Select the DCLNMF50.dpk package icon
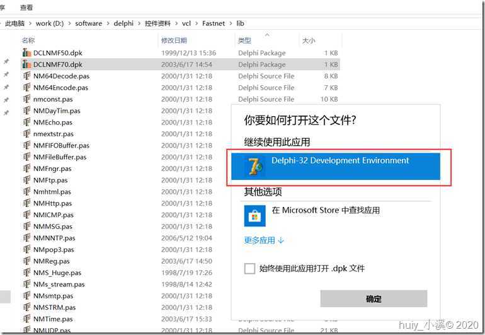 [x=27, y=53]
